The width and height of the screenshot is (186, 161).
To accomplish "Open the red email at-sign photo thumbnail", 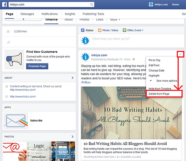I will pos(15,151).
